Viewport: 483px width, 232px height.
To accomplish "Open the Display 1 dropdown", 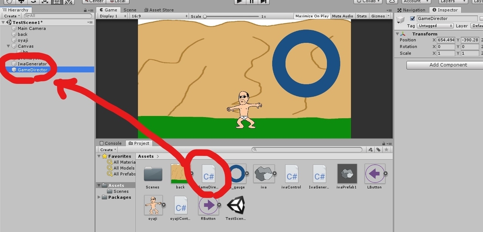I will pyautogui.click(x=113, y=16).
